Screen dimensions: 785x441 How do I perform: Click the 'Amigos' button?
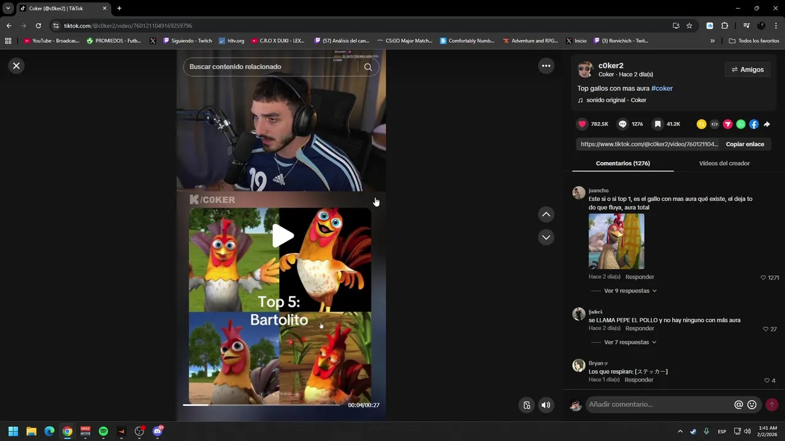pos(748,70)
